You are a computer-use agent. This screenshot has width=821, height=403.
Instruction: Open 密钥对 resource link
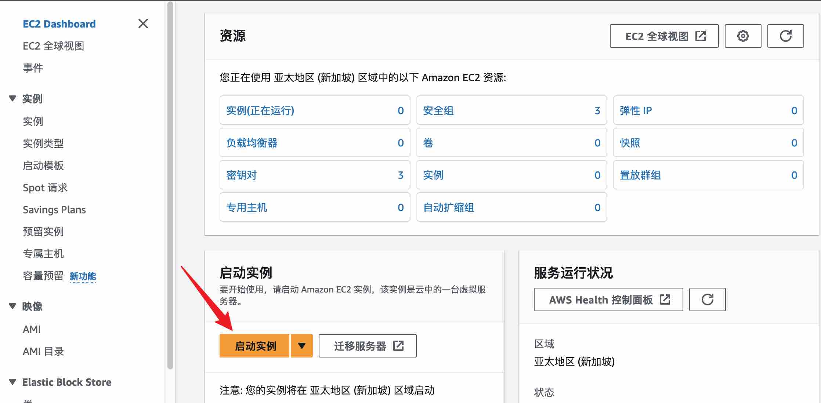click(242, 175)
